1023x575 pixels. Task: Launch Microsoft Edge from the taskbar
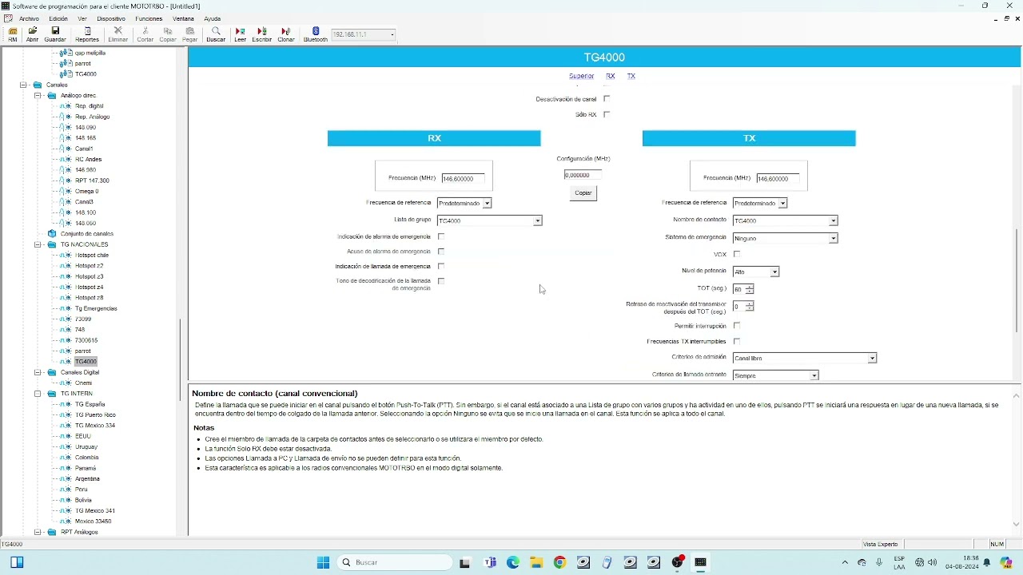[513, 562]
